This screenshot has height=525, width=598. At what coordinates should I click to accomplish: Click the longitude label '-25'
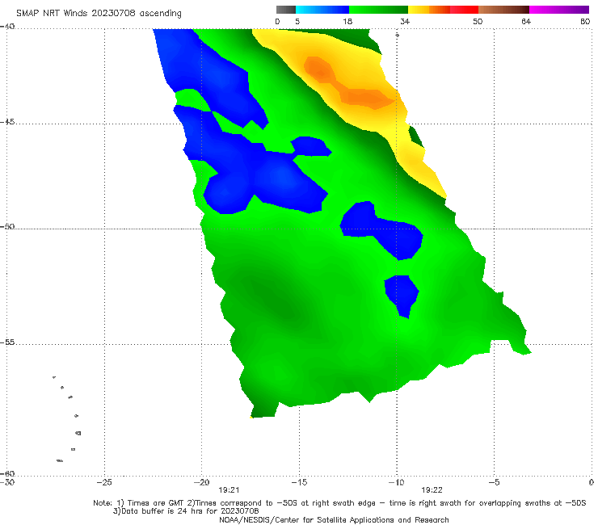(x=104, y=482)
